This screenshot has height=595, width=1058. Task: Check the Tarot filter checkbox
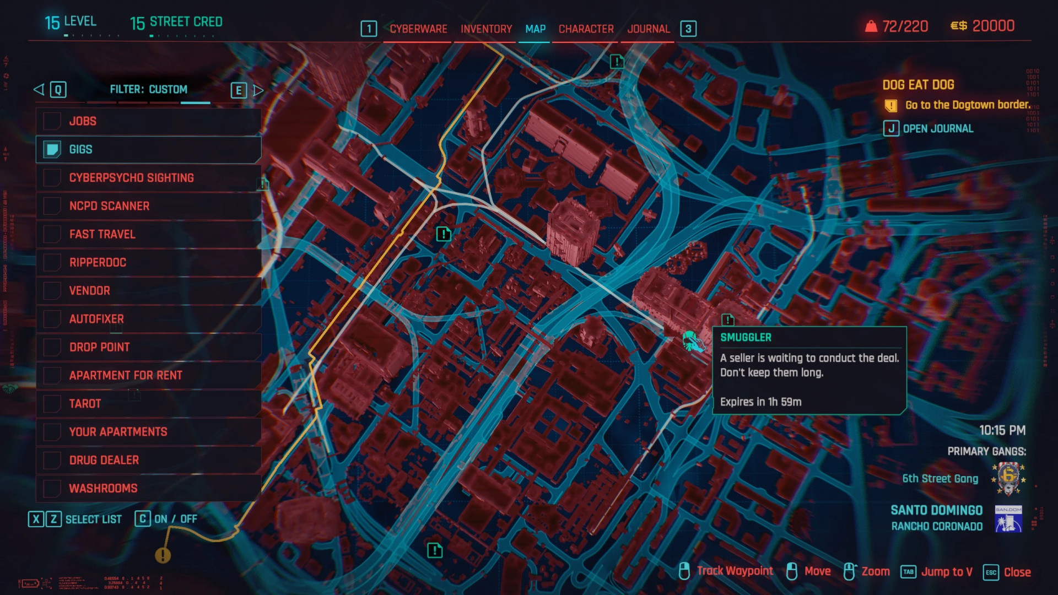click(52, 403)
